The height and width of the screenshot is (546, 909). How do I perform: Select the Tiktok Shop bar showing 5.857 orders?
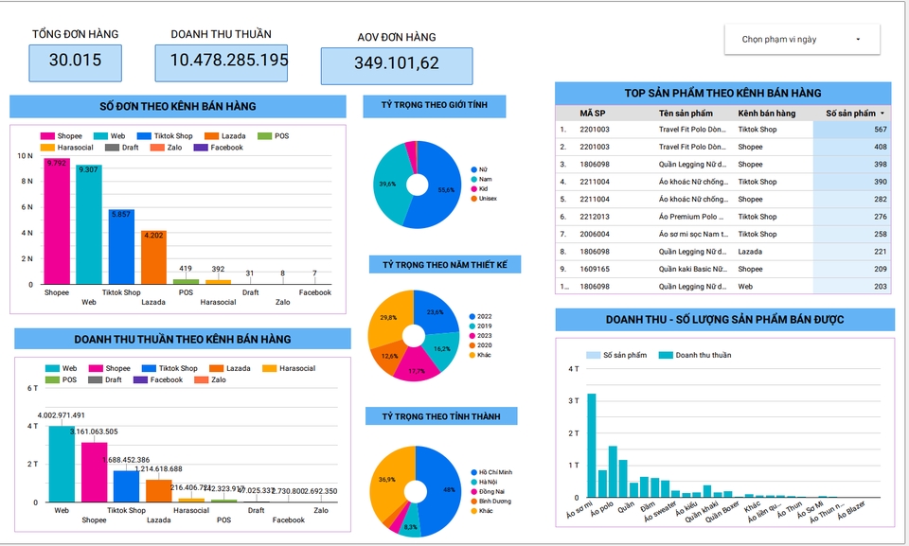(121, 246)
